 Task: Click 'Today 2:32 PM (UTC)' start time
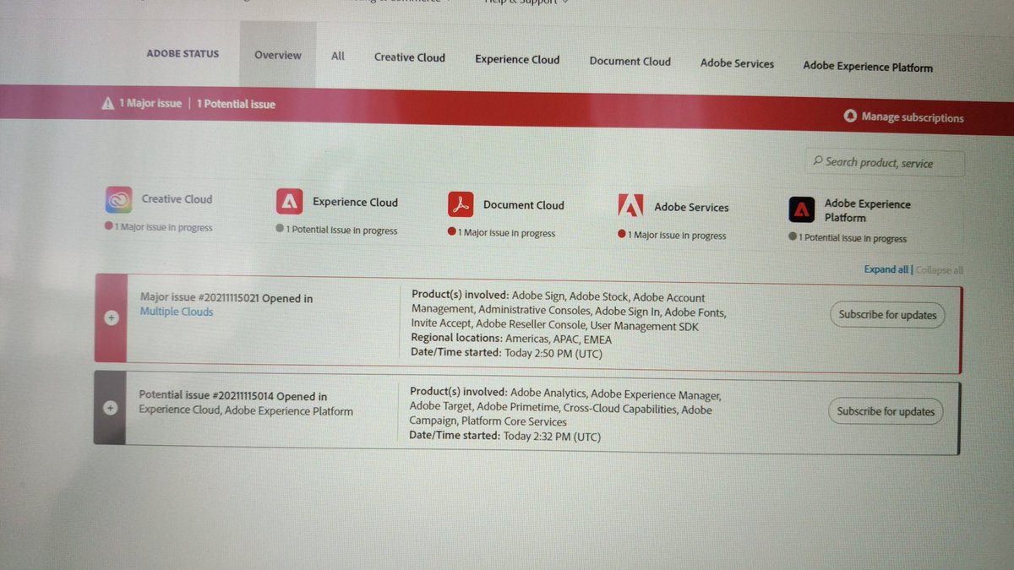[x=552, y=436]
